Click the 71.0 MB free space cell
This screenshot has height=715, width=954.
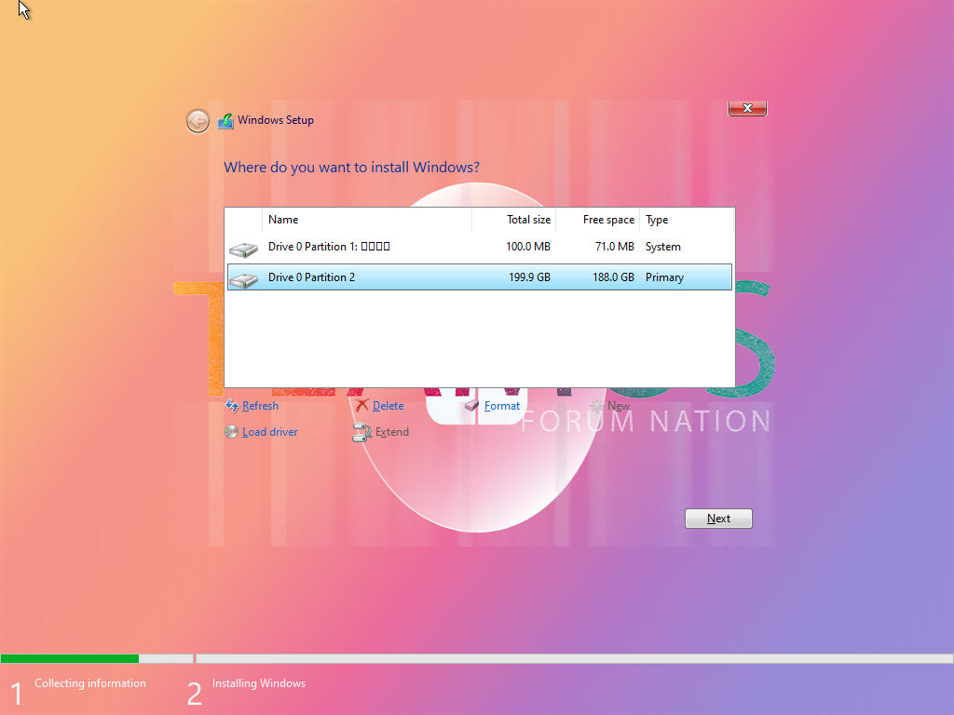[615, 247]
